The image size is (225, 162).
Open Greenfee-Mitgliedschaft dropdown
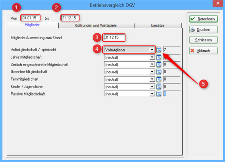pyautogui.click(x=152, y=72)
